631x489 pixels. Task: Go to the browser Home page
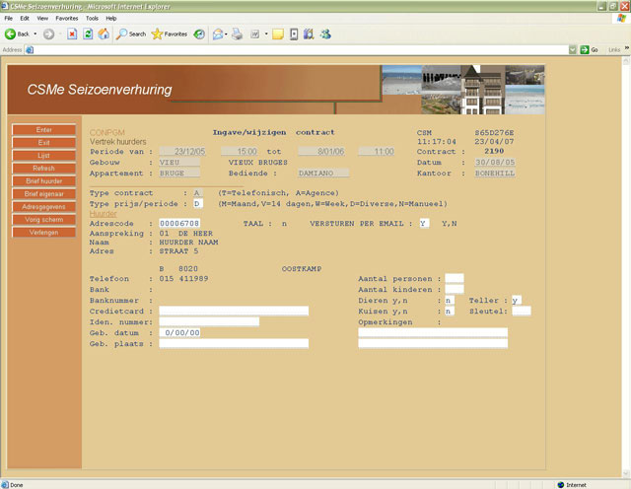coord(104,34)
